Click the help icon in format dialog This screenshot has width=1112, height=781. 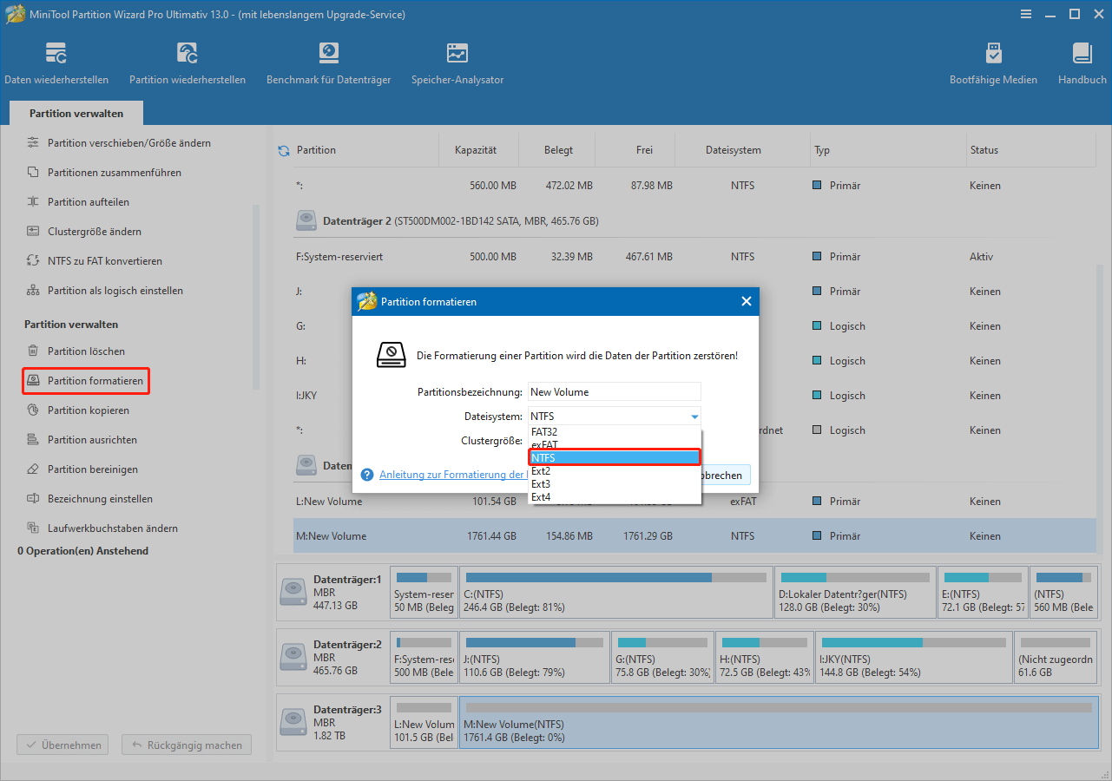pos(368,475)
